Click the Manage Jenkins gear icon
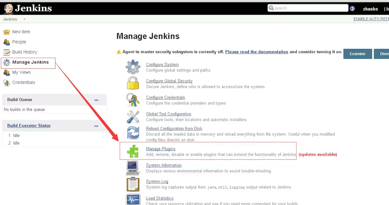Viewport: 389px width, 205px height. [x=6, y=62]
